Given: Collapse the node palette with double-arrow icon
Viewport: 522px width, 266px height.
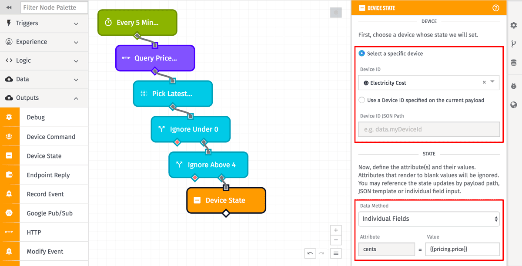Looking at the screenshot, I should coord(9,7).
